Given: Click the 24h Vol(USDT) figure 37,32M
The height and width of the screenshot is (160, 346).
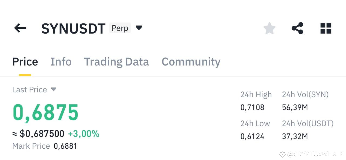Looking at the screenshot, I should [x=295, y=136].
